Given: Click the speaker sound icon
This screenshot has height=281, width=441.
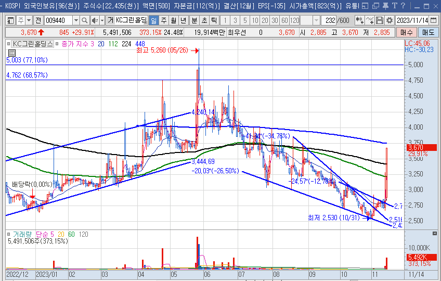Looking at the screenshot, I should click(x=95, y=20).
